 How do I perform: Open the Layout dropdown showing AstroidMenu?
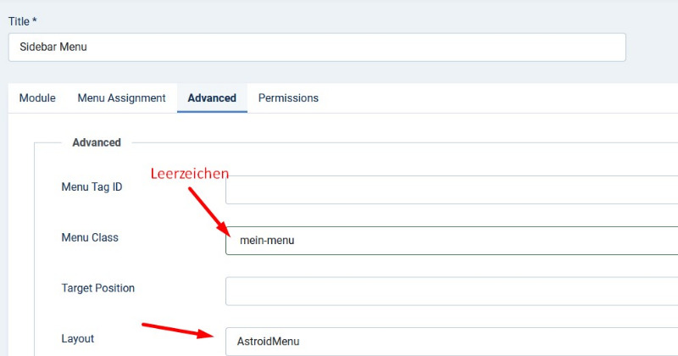451,342
